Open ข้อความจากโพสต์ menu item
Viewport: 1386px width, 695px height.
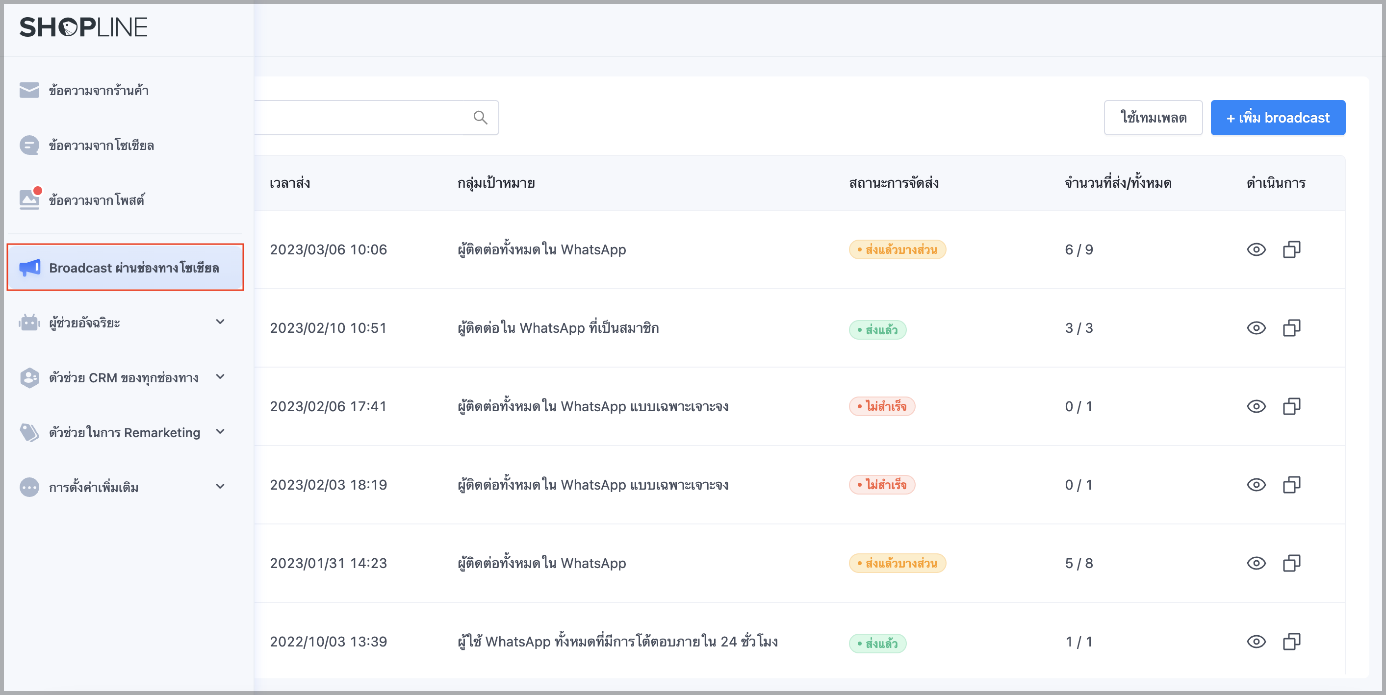pyautogui.click(x=125, y=200)
